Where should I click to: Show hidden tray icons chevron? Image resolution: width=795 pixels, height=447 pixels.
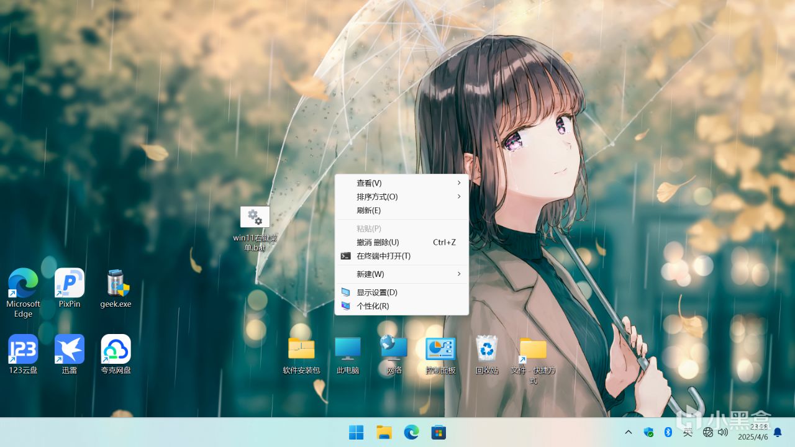pos(629,432)
